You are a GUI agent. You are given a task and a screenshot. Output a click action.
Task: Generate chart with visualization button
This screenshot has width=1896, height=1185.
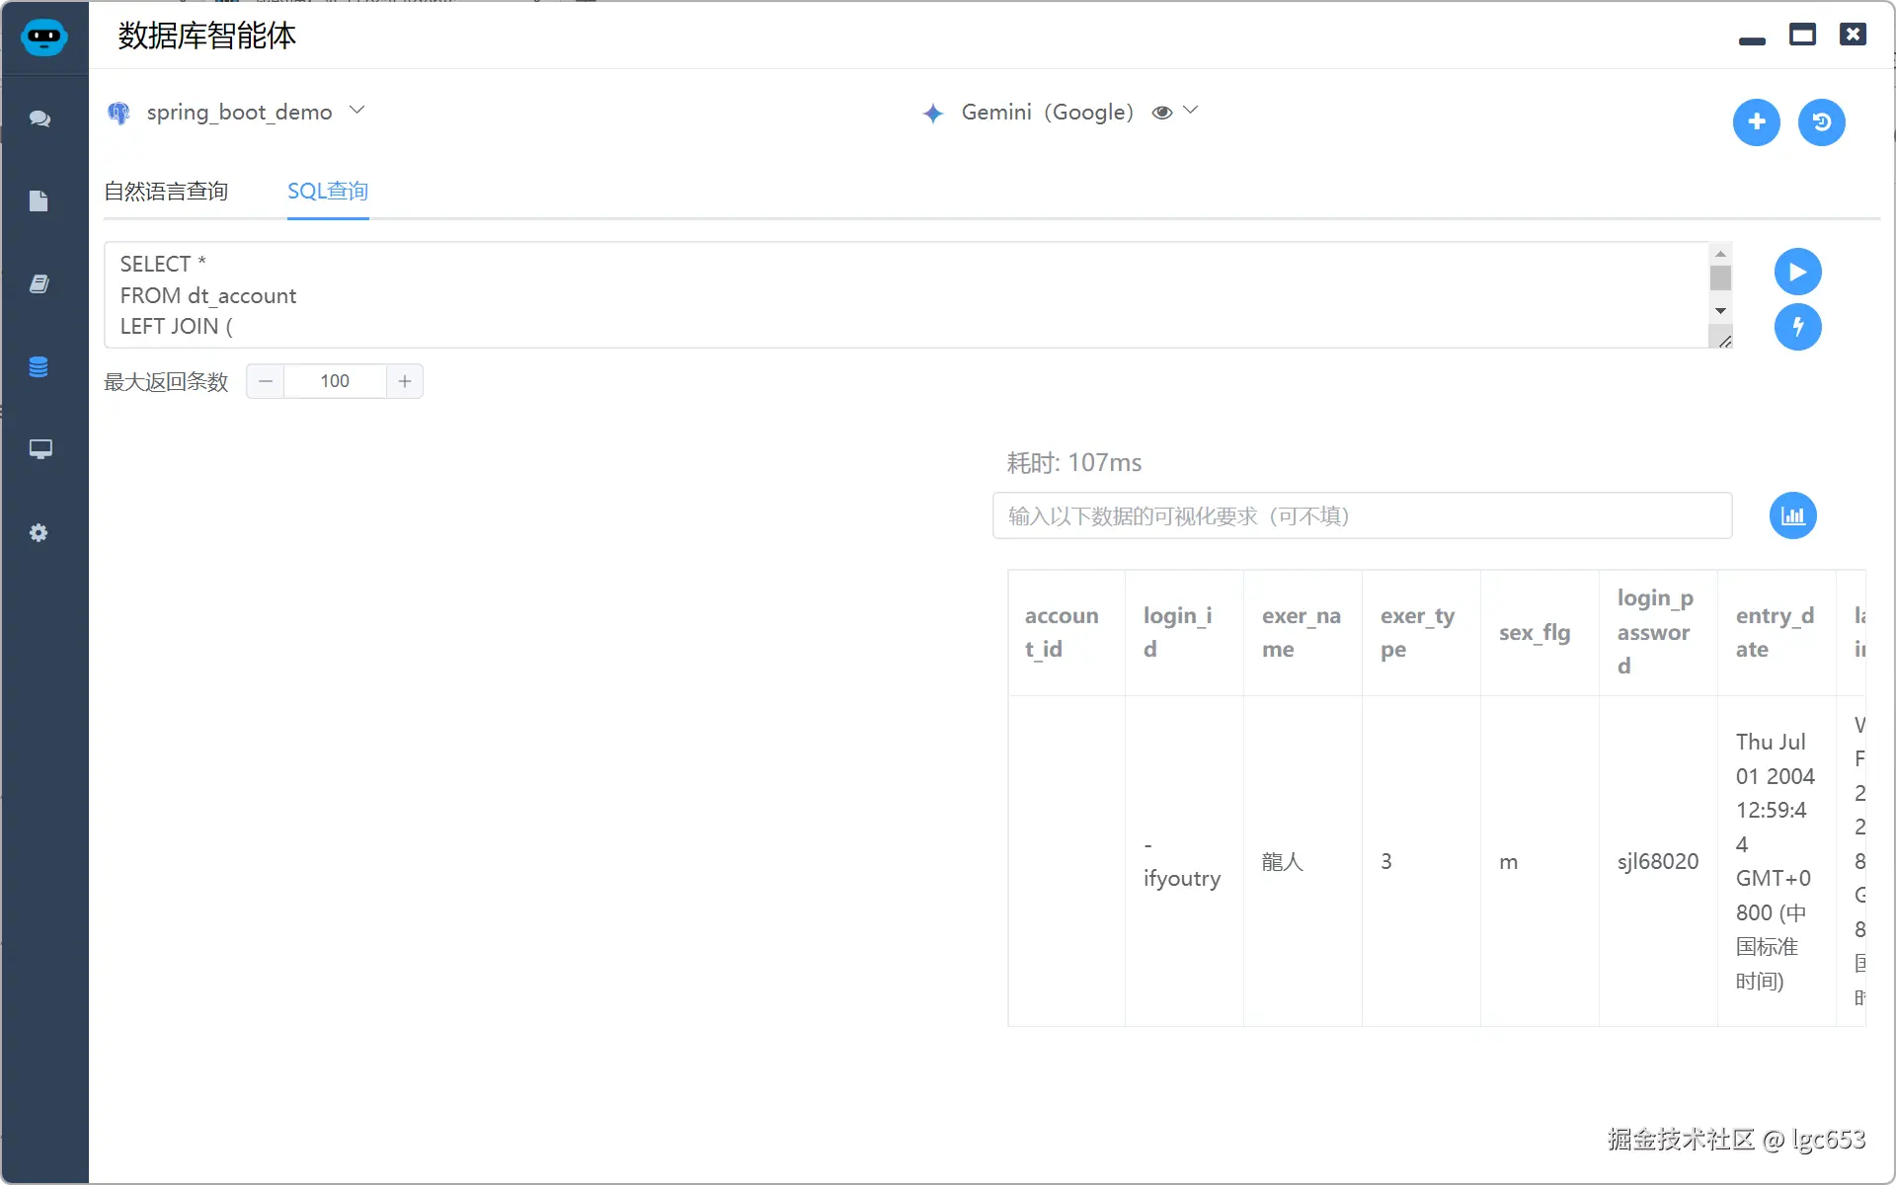tap(1792, 515)
